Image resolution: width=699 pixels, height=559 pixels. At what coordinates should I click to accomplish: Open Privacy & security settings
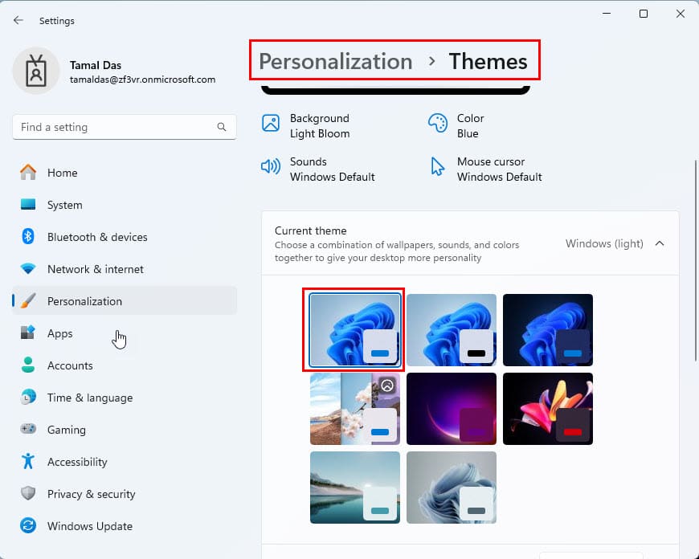125,493
